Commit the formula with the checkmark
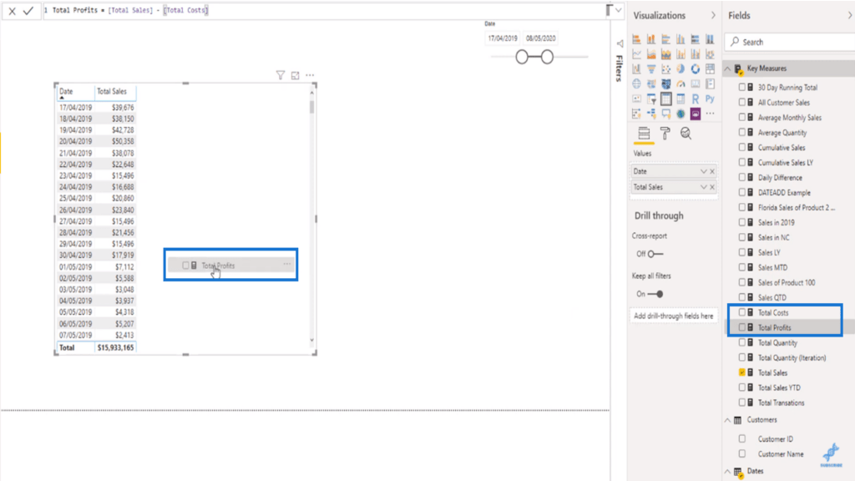Viewport: 855px width, 481px height. click(28, 10)
